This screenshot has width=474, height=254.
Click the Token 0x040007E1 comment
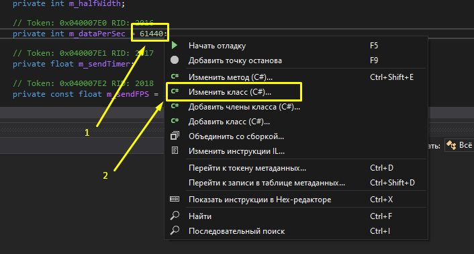point(83,53)
